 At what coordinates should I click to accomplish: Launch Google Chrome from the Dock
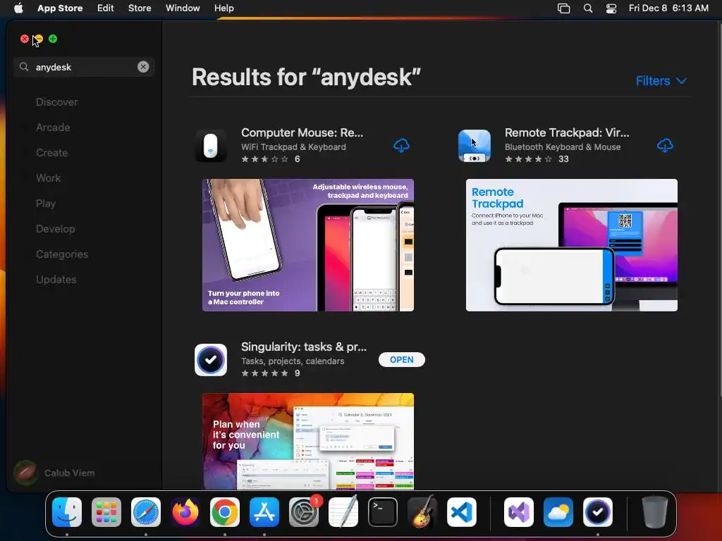pyautogui.click(x=225, y=512)
